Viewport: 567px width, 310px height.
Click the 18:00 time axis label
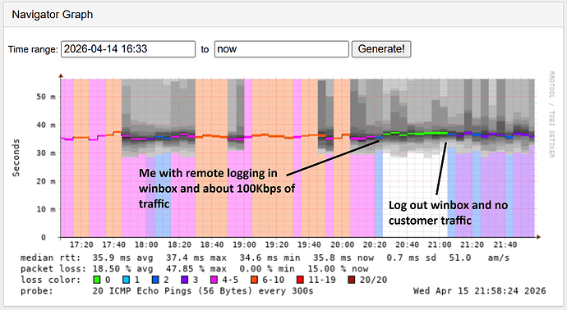coord(146,244)
